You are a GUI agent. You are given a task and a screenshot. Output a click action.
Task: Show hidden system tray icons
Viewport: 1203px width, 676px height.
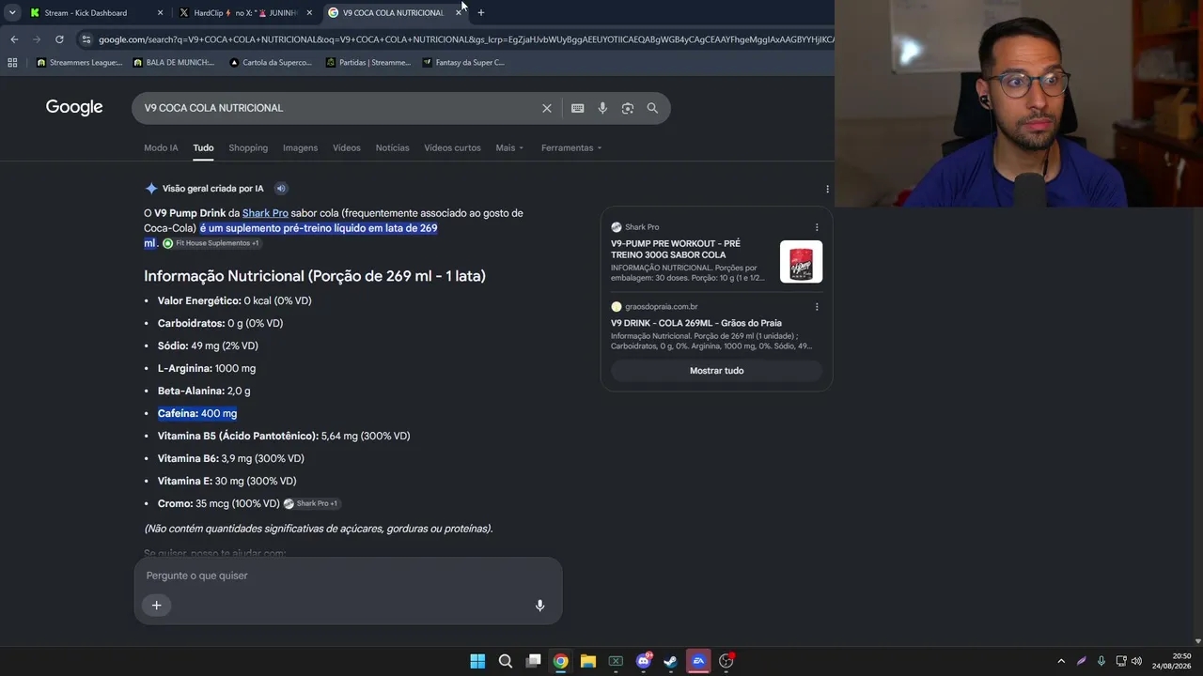1061,661
